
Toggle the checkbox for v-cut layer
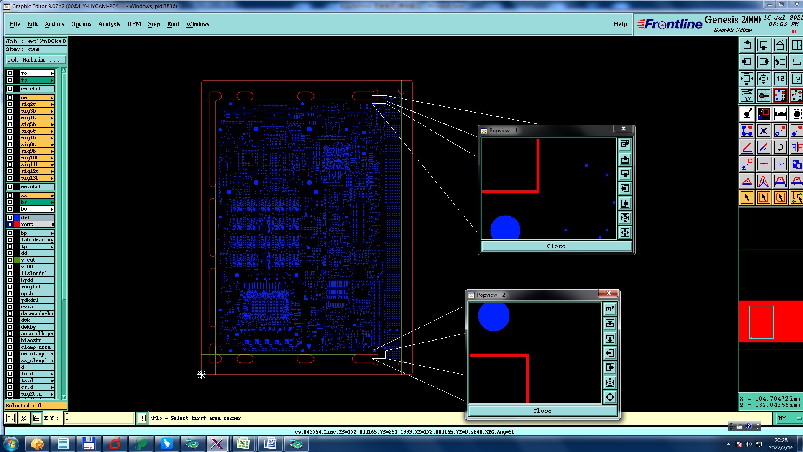(x=10, y=260)
